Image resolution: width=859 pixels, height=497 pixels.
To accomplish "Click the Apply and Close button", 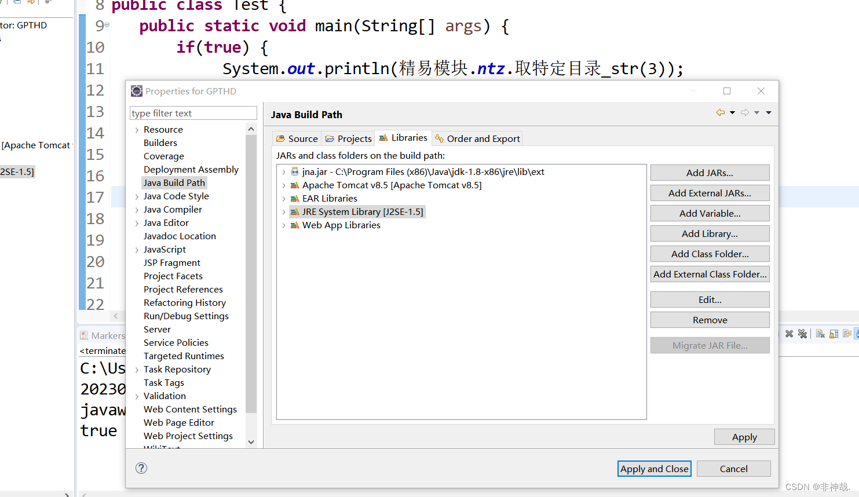I will [x=654, y=468].
